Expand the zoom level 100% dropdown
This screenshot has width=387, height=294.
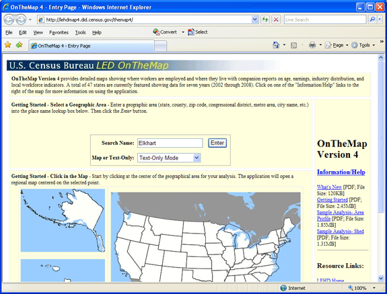[x=374, y=288]
